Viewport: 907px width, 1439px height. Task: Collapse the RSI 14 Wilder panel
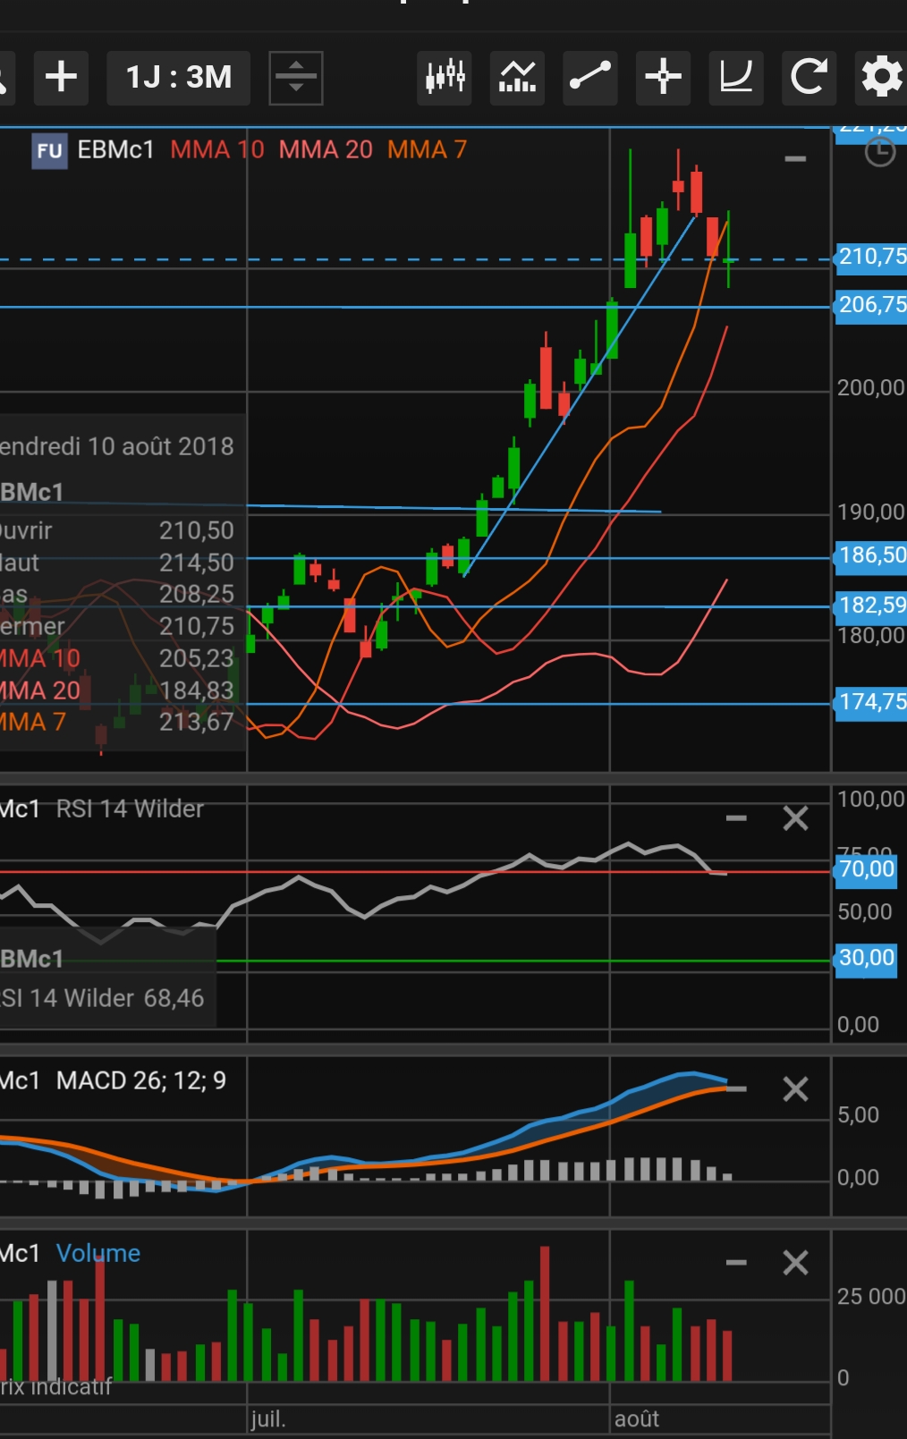[x=736, y=818]
